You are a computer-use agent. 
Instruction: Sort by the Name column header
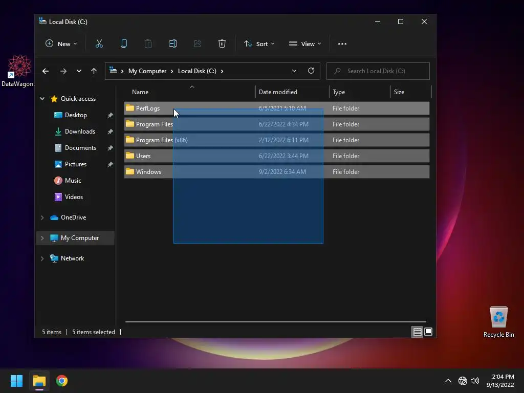coord(190,92)
